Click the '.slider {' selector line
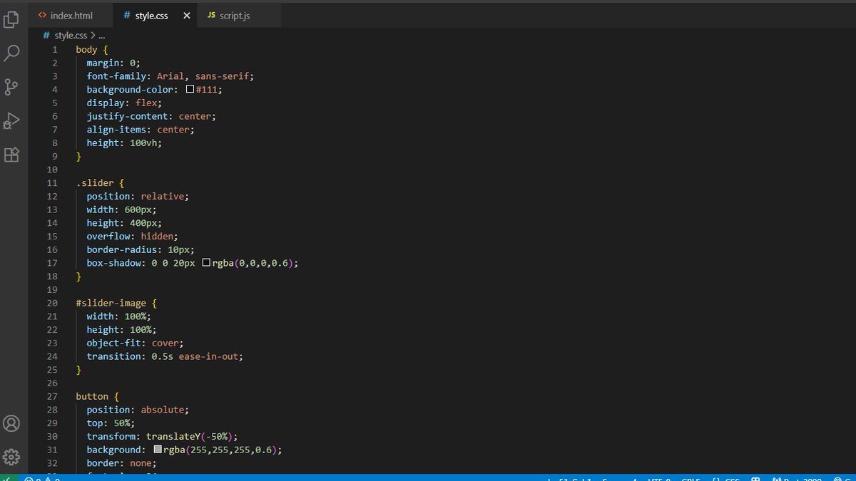The height and width of the screenshot is (481, 856). [x=101, y=183]
